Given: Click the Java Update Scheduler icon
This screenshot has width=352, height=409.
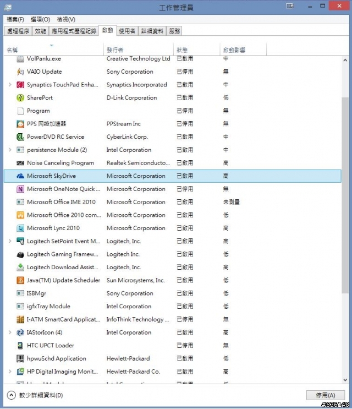Looking at the screenshot, I should click(20, 280).
